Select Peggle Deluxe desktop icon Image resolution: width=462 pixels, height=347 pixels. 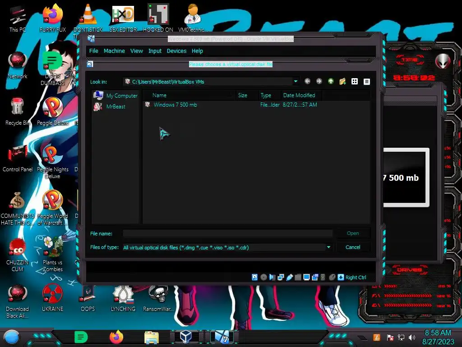pyautogui.click(x=53, y=112)
